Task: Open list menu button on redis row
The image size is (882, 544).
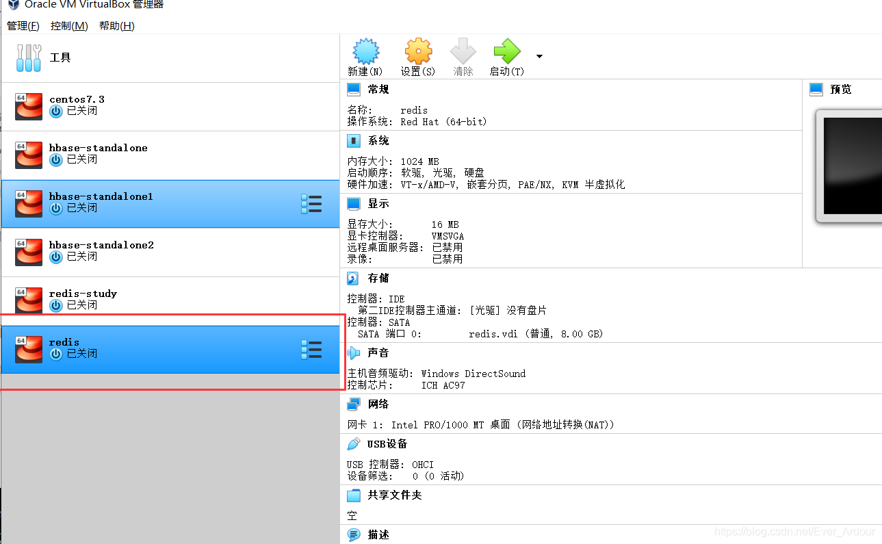Action: coord(311,350)
